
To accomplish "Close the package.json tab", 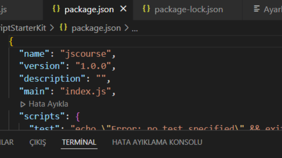I will coord(123,8).
